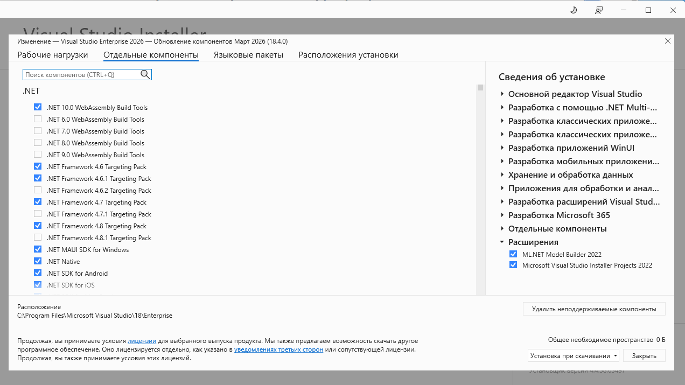This screenshot has width=685, height=385.
Task: Open Установка при скачивании dropdown
Action: coord(574,355)
